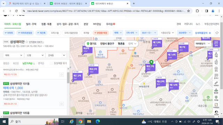Open the 분양 menu tab
Viewport: 223px width, 125px height.
[x=86, y=24]
